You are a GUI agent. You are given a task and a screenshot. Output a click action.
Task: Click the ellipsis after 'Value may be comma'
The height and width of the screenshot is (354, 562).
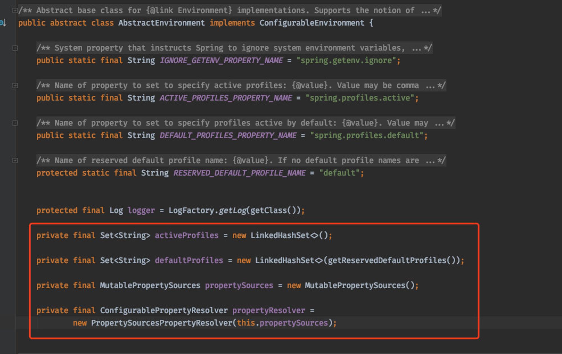[x=430, y=86]
